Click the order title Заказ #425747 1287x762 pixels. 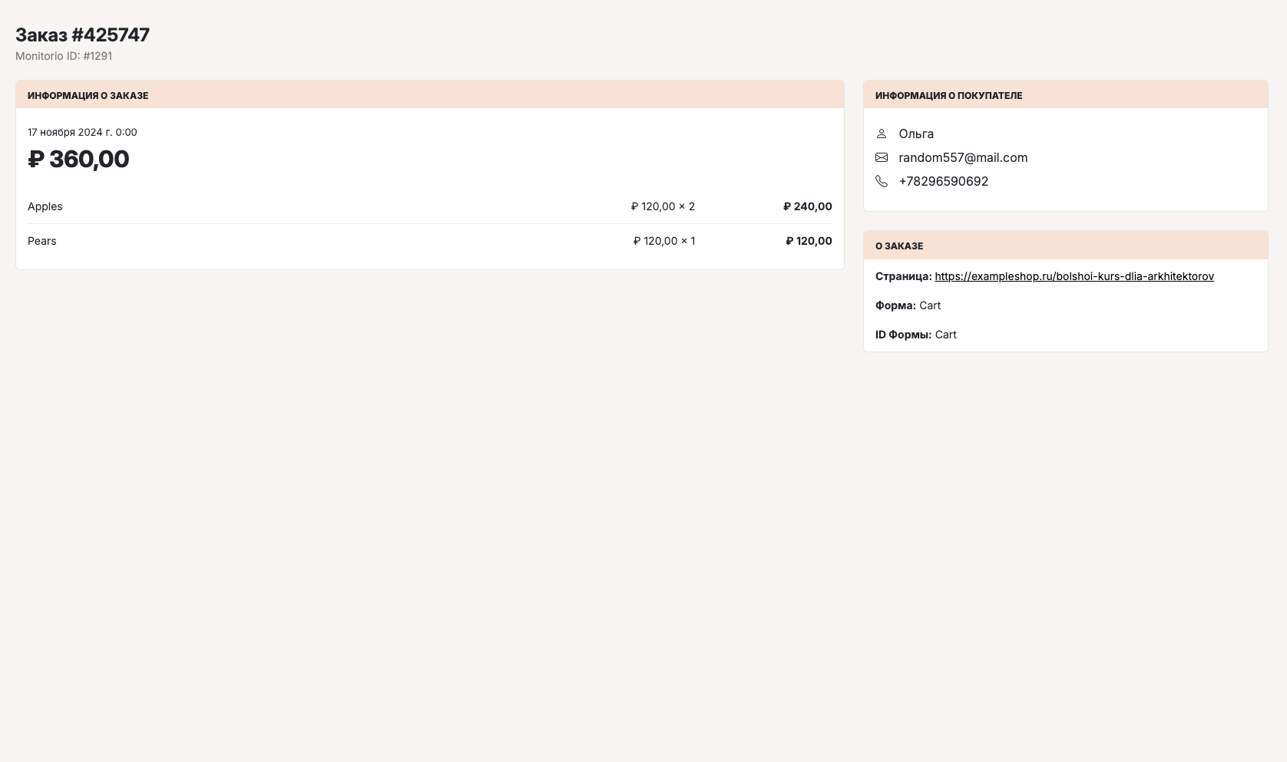82,35
